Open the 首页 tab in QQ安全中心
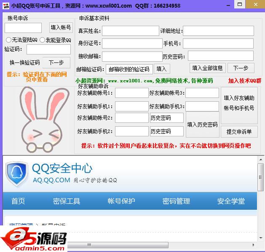265x252 pixels. (x=18, y=201)
